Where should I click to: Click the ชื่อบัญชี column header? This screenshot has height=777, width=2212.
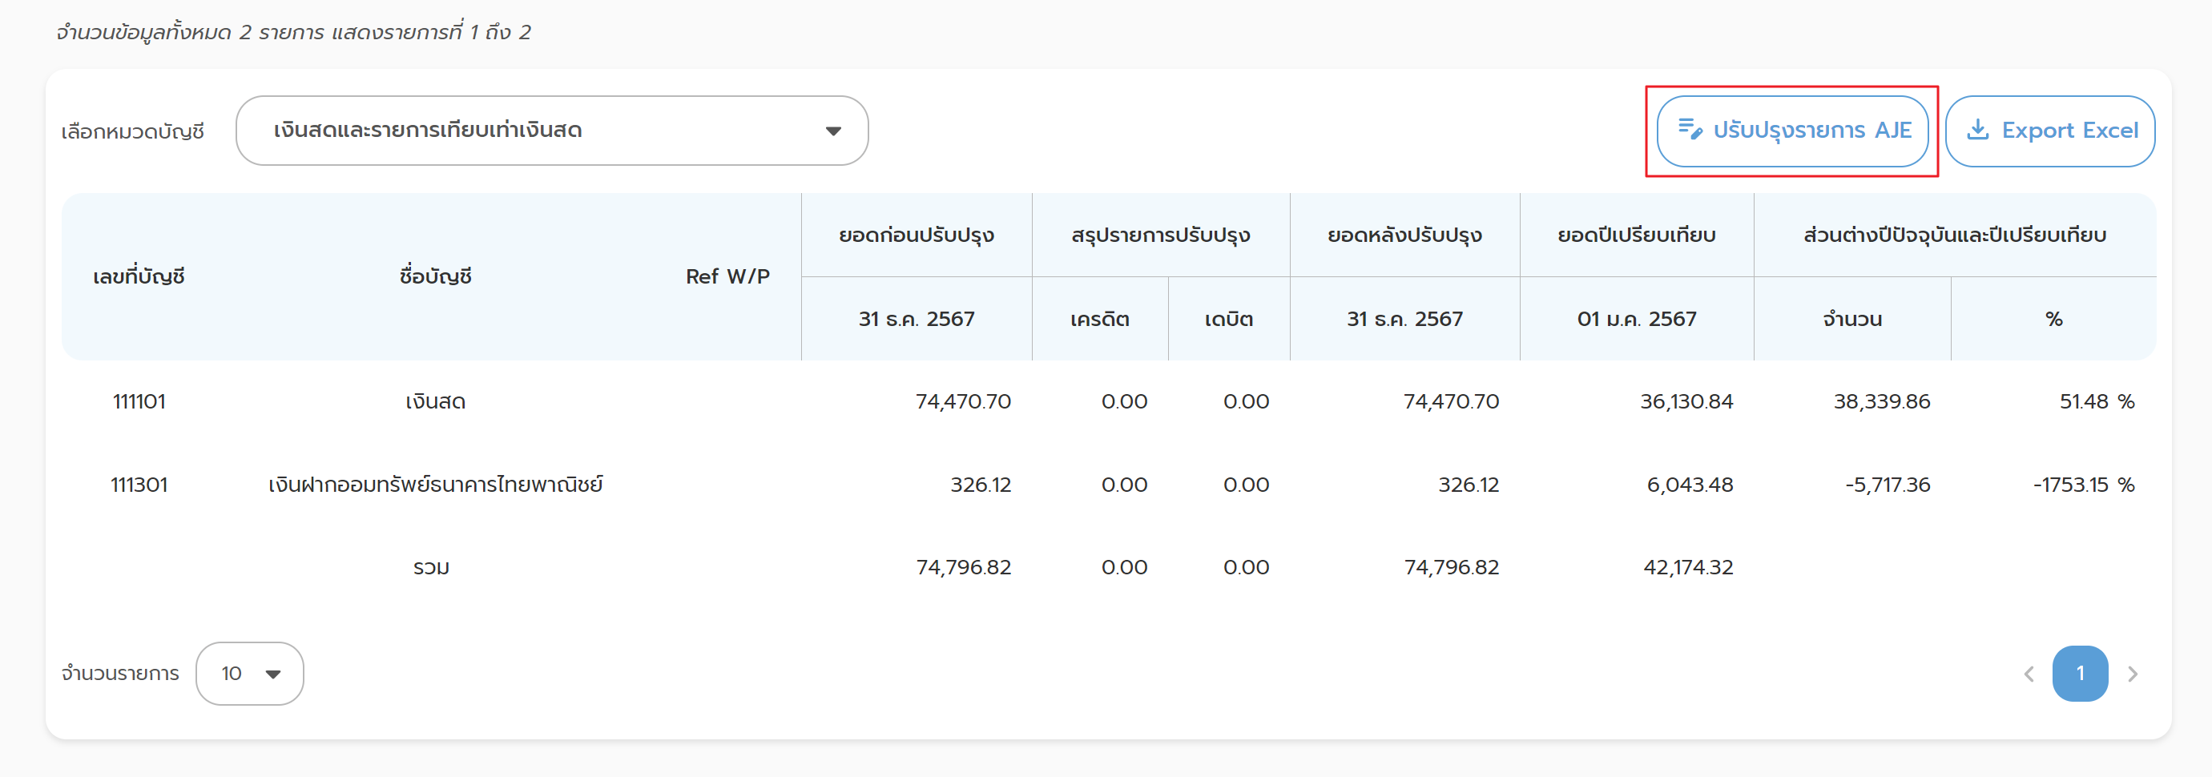(435, 276)
